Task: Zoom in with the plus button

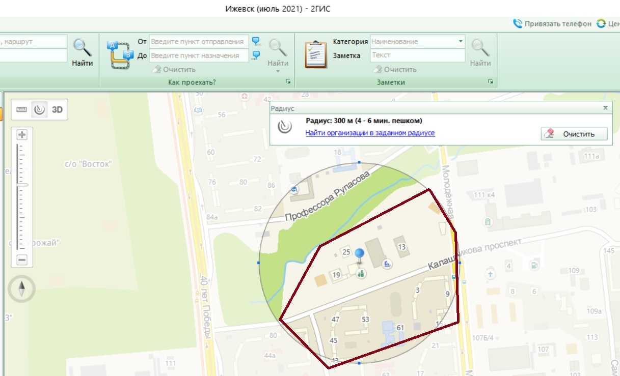Action: click(22, 135)
